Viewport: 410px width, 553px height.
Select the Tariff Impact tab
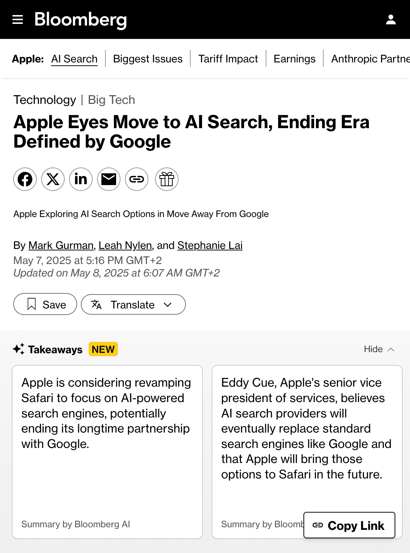coord(228,59)
